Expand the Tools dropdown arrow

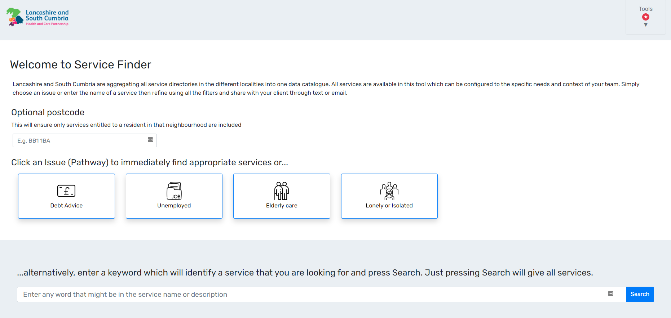point(646,25)
